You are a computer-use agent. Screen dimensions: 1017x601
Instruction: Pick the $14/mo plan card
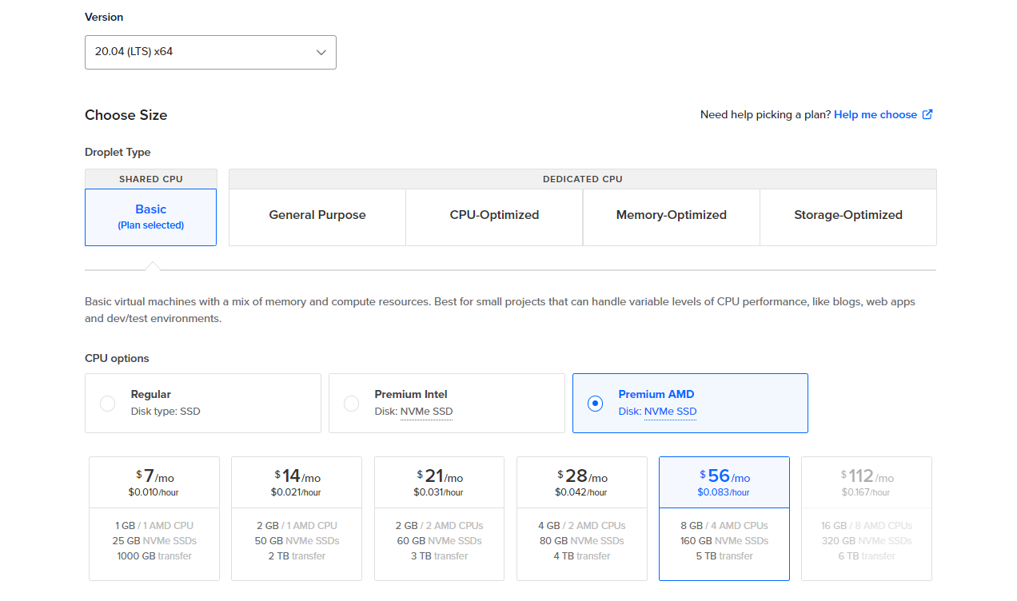pyautogui.click(x=297, y=519)
